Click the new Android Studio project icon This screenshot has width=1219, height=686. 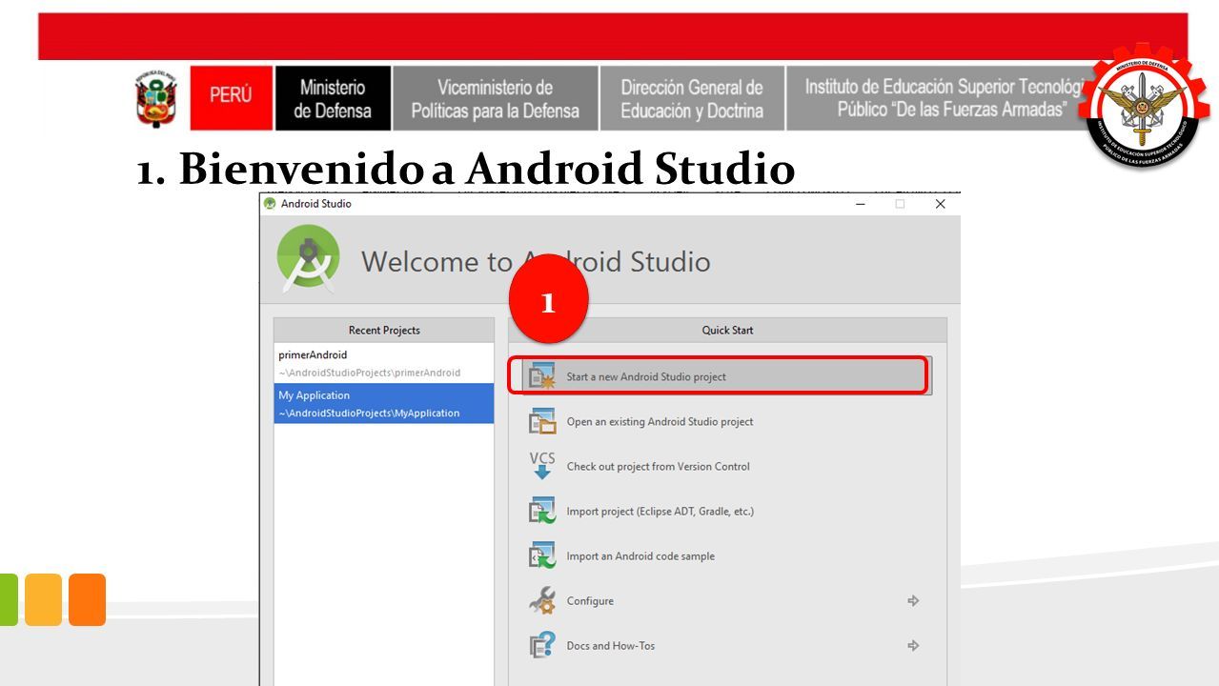tap(542, 376)
